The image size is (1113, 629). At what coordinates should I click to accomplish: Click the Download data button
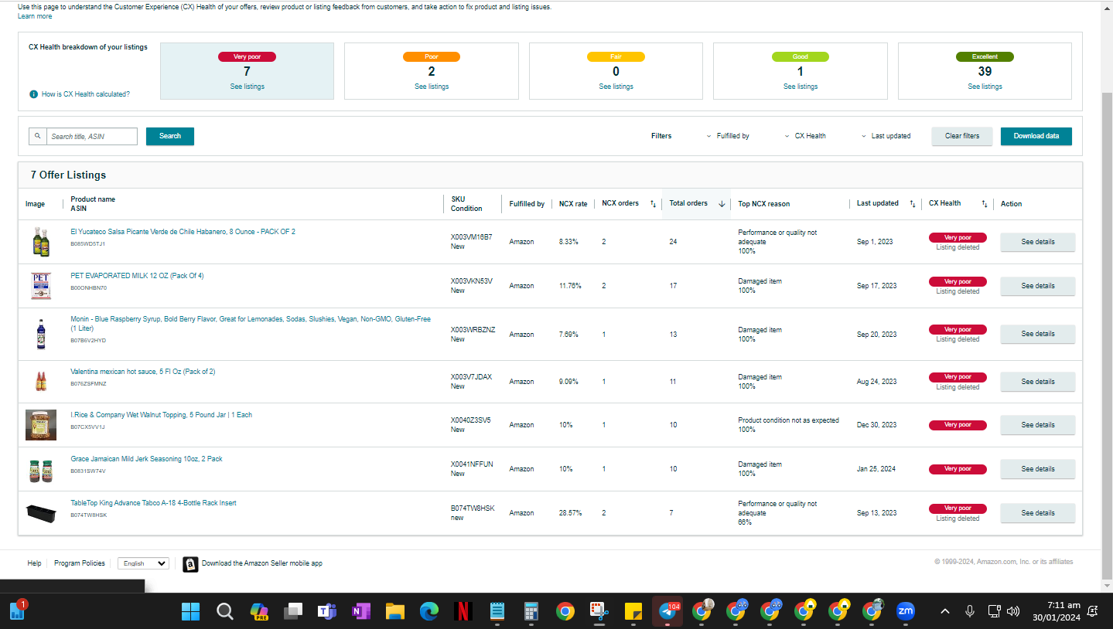(1036, 136)
